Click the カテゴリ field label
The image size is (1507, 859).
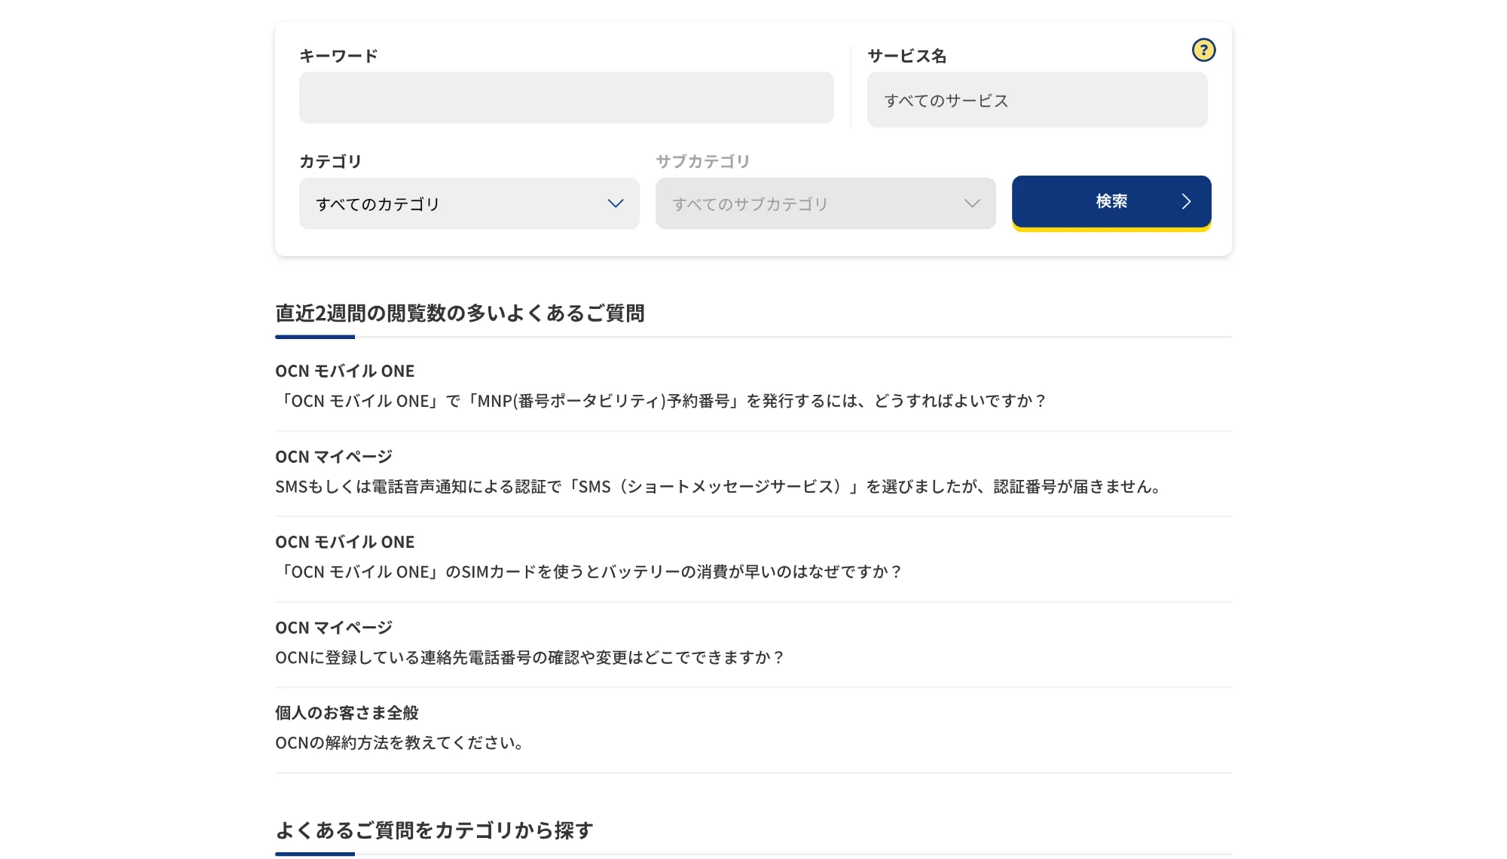pyautogui.click(x=329, y=160)
